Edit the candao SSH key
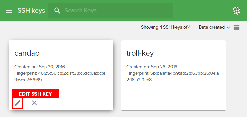Image resolution: width=247 pixels, height=117 pixels. tap(18, 103)
